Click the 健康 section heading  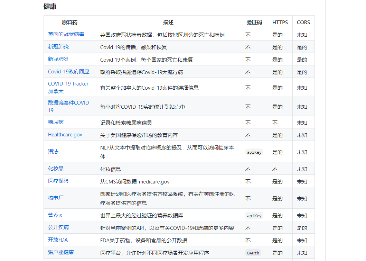click(50, 7)
